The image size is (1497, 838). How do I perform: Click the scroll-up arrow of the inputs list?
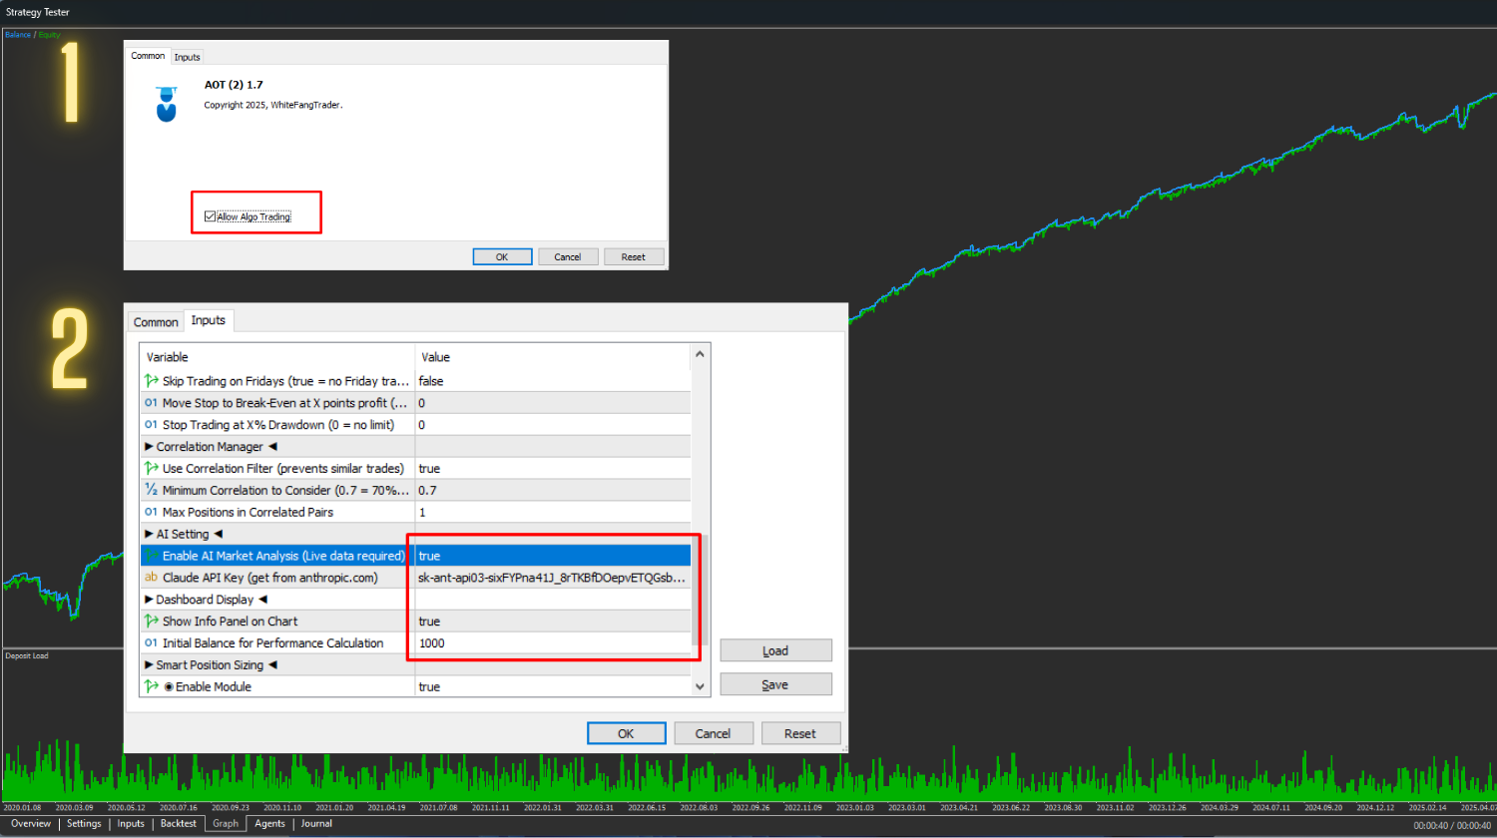pos(700,355)
